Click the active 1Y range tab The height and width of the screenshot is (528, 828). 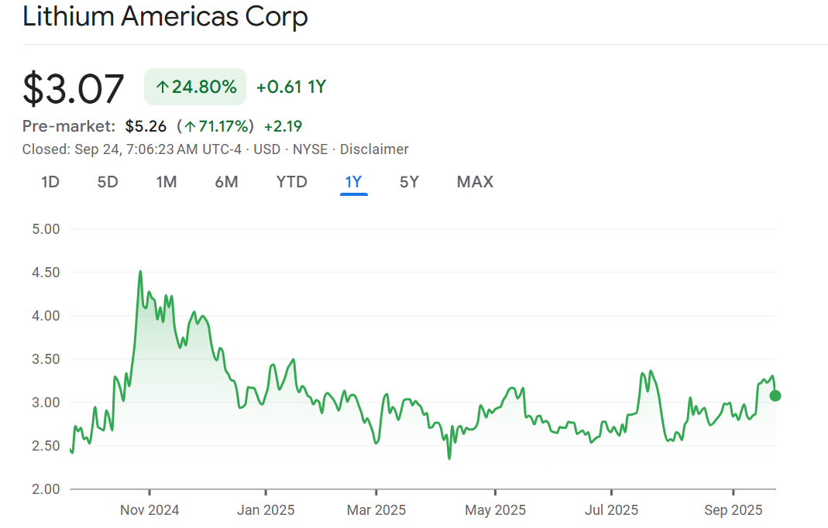coord(353,182)
